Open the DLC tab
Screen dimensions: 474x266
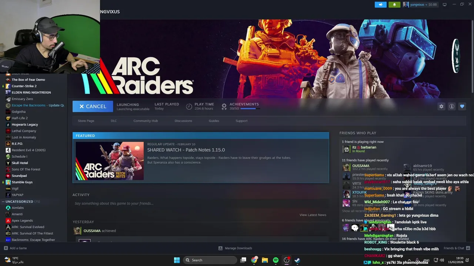(114, 121)
